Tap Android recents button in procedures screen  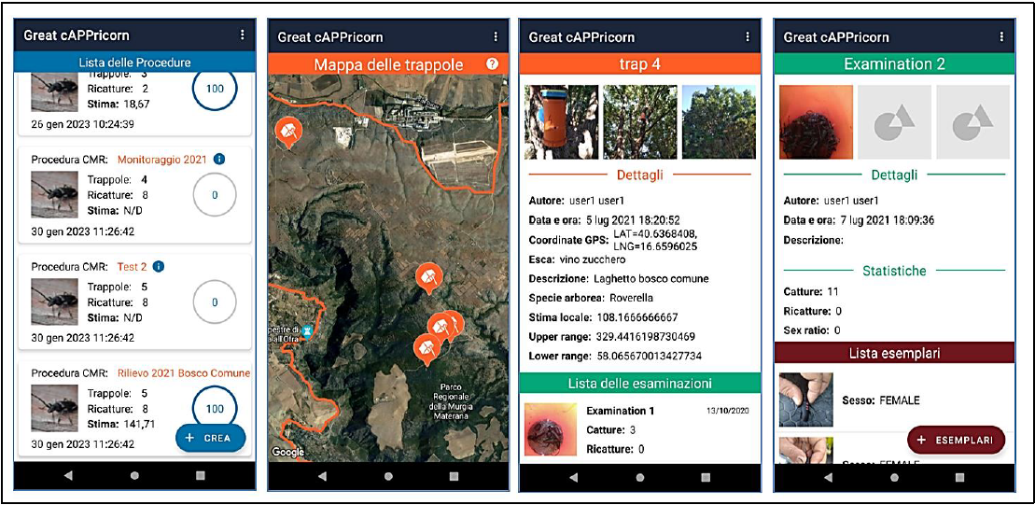pos(201,475)
